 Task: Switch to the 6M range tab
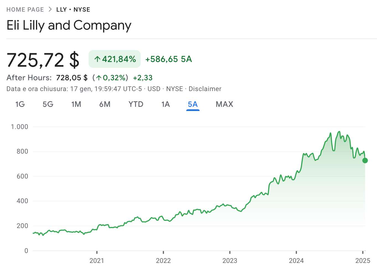[105, 104]
